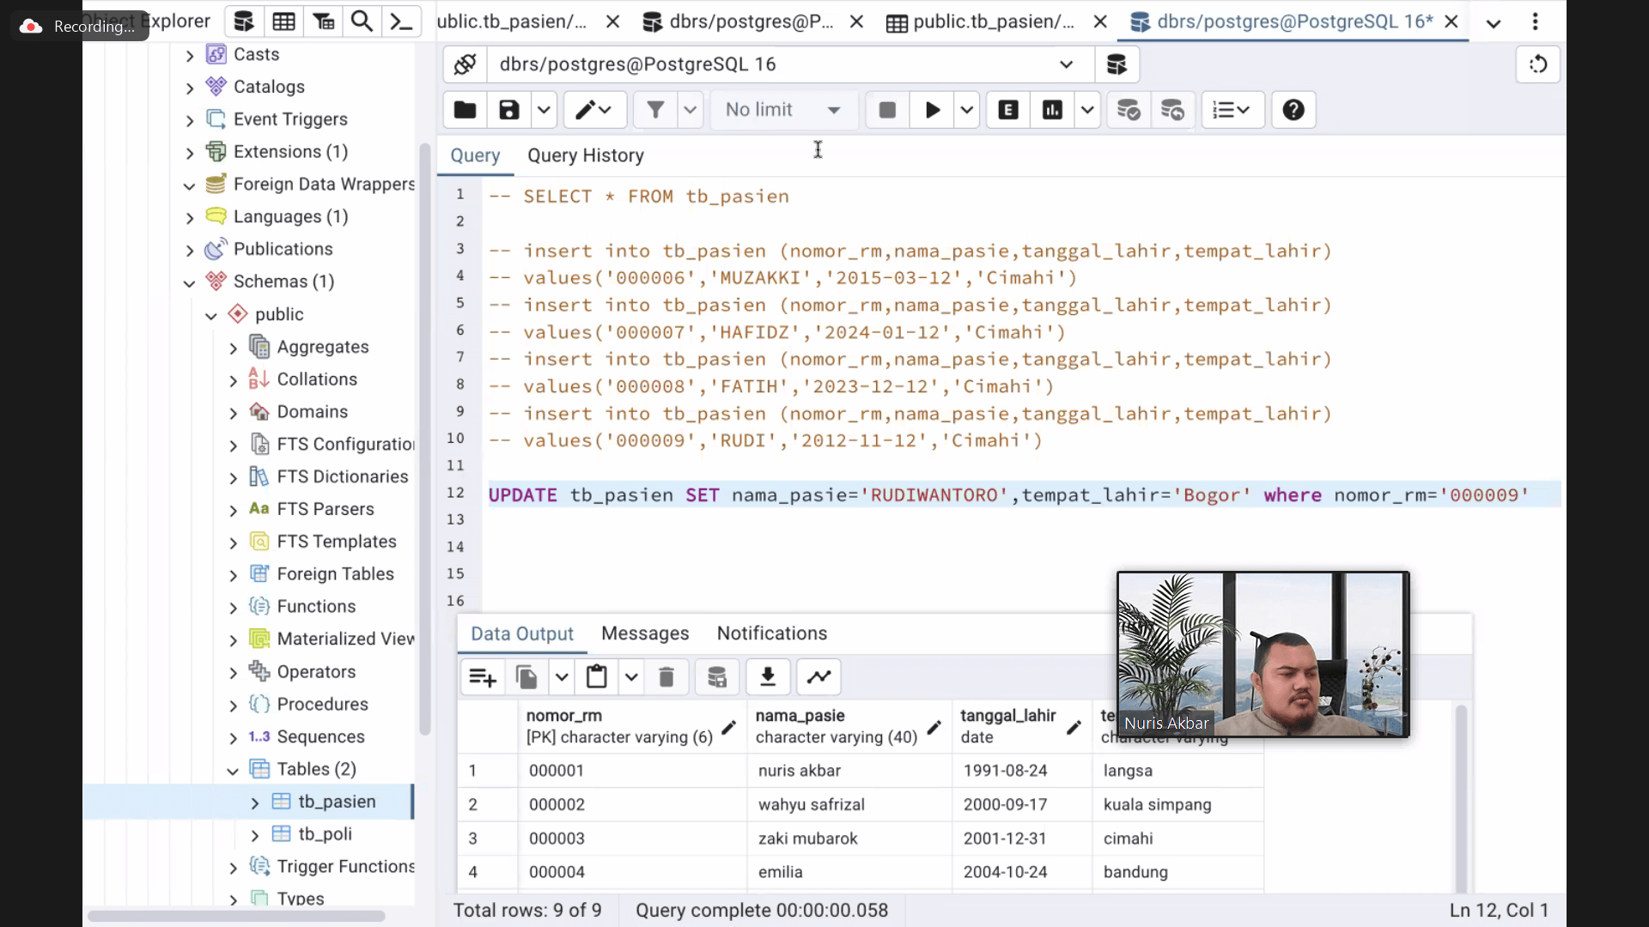
Task: Open the Notifications tab
Action: 771,633
